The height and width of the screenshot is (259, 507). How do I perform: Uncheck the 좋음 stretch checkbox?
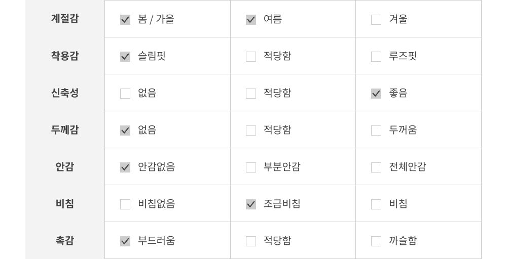(x=376, y=94)
